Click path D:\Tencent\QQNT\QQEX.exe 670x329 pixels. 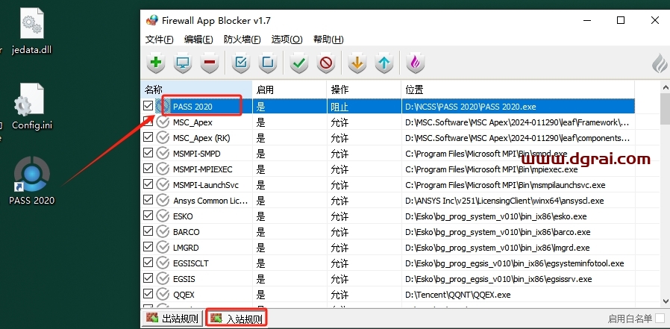pos(458,295)
